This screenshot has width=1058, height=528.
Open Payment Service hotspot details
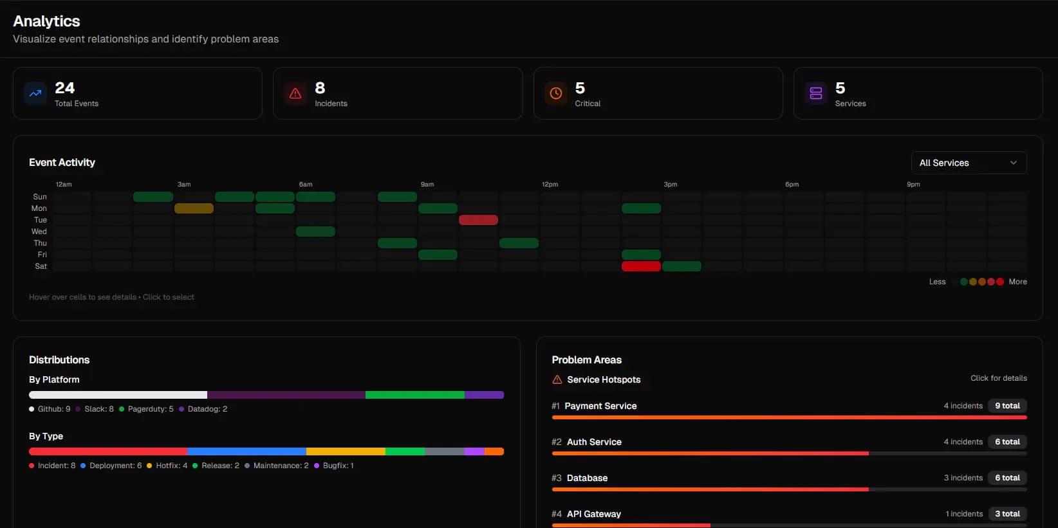[x=789, y=409]
